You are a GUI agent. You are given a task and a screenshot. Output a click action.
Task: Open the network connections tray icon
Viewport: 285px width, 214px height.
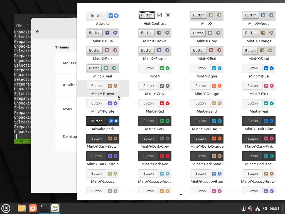point(257,208)
